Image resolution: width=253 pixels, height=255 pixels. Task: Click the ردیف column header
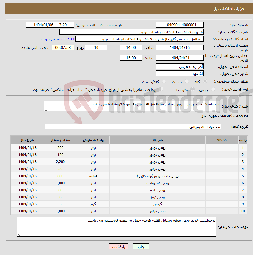[243, 140]
